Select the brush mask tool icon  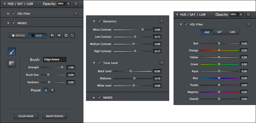pyautogui.click(x=12, y=52)
